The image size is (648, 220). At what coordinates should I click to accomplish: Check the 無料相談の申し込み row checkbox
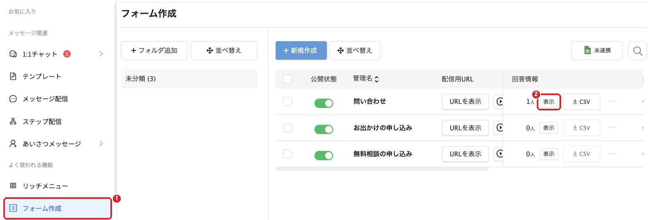pos(287,154)
